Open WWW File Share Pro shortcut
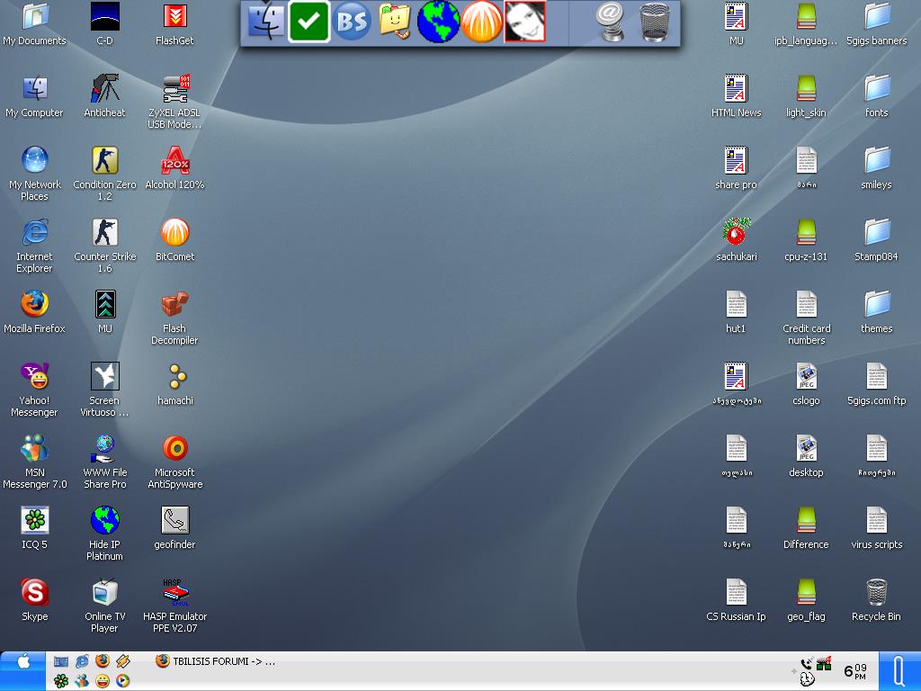 (104, 462)
